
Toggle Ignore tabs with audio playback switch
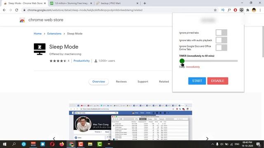coord(222,40)
